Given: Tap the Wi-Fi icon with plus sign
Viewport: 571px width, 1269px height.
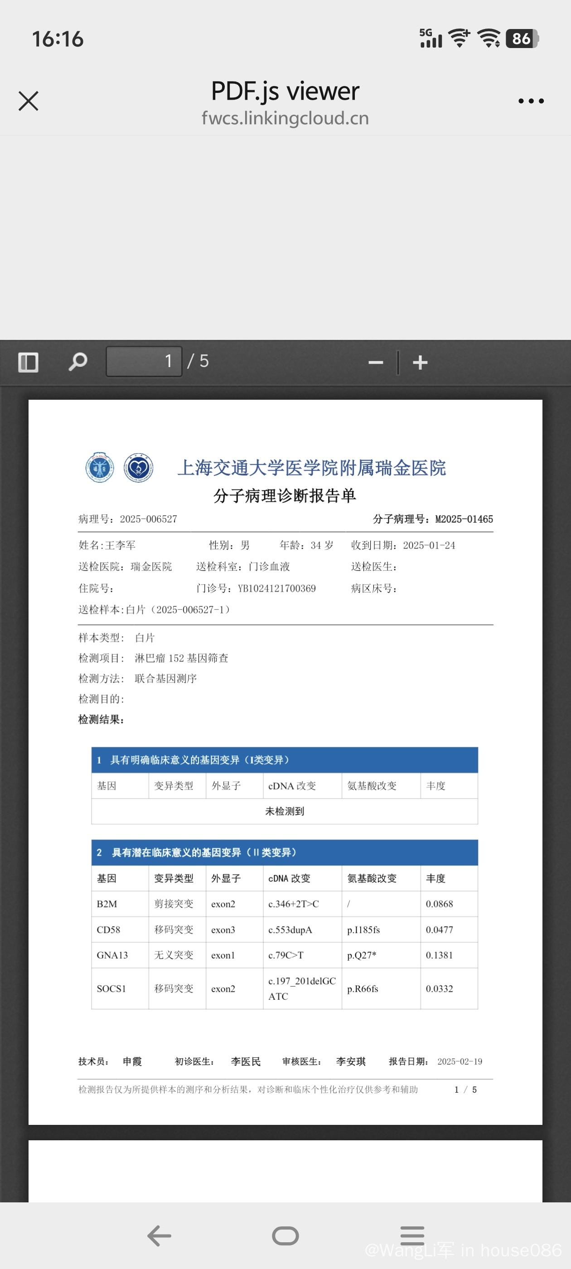Looking at the screenshot, I should pyautogui.click(x=459, y=39).
